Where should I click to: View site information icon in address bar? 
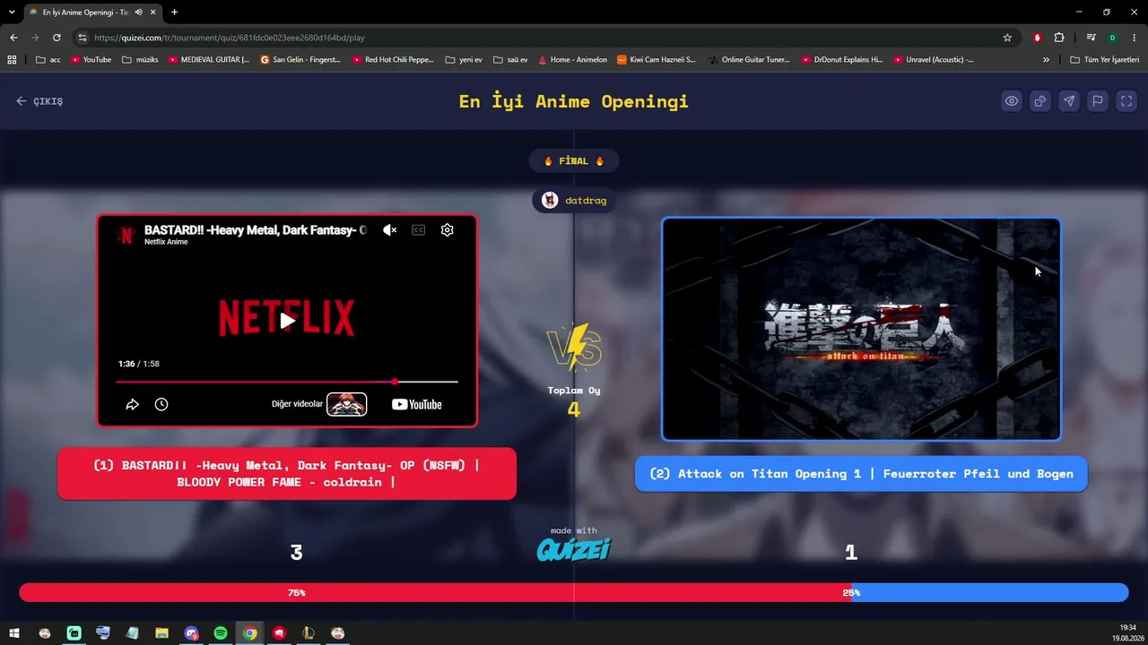pyautogui.click(x=82, y=38)
